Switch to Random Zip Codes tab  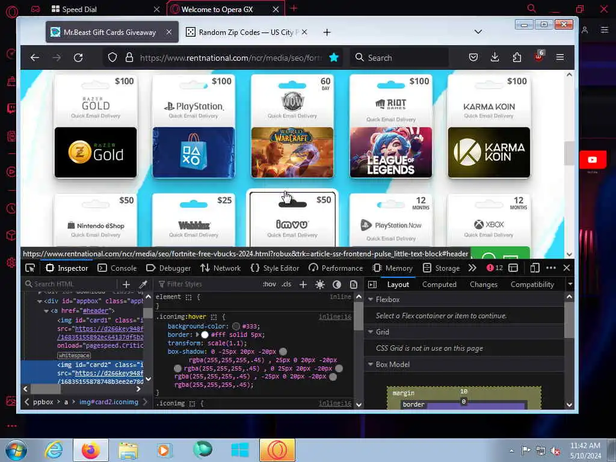pos(247,32)
